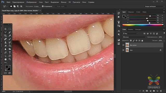Select the Eraser tool
Screen dimensions: 166x93
coord(5,46)
